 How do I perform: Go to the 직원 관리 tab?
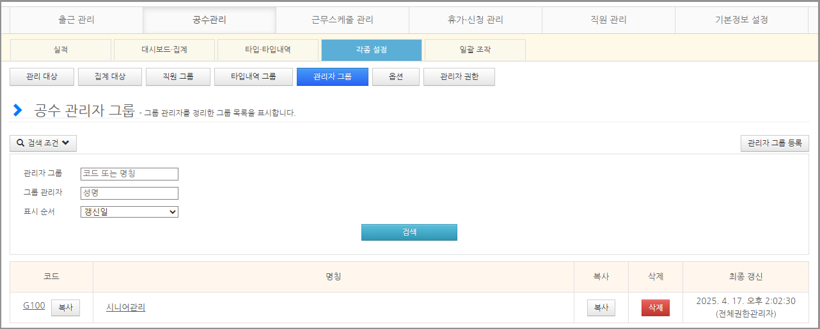(x=608, y=20)
